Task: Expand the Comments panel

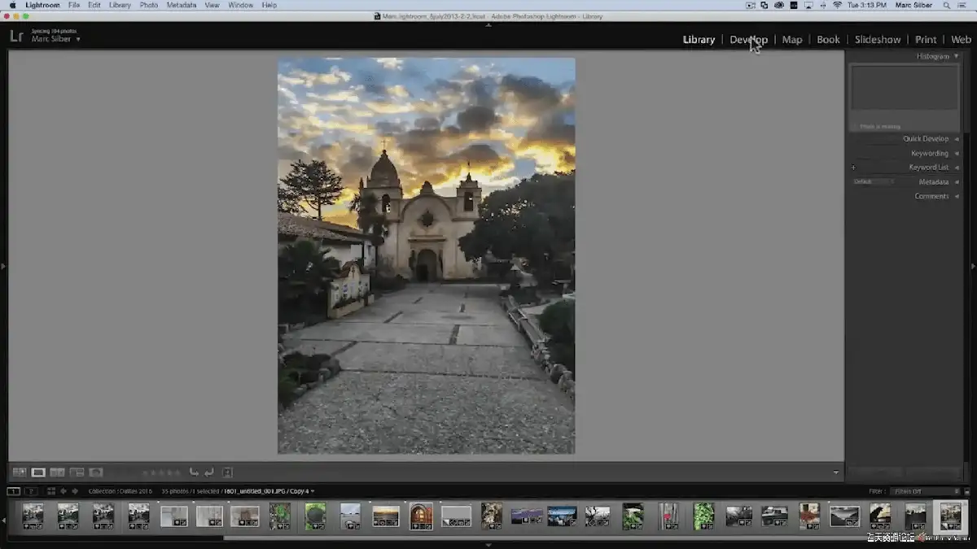Action: coord(957,196)
